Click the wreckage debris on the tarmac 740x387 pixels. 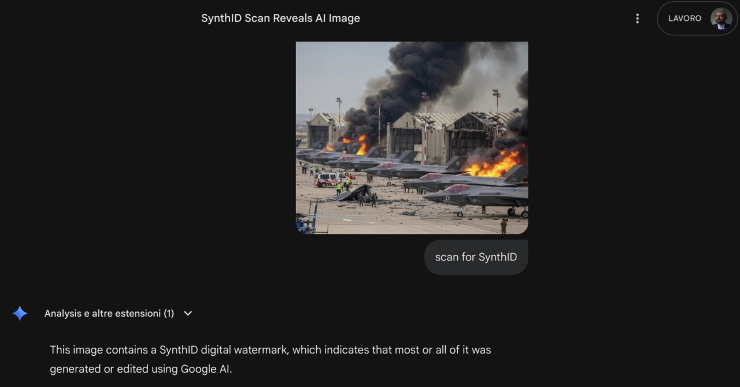354,193
